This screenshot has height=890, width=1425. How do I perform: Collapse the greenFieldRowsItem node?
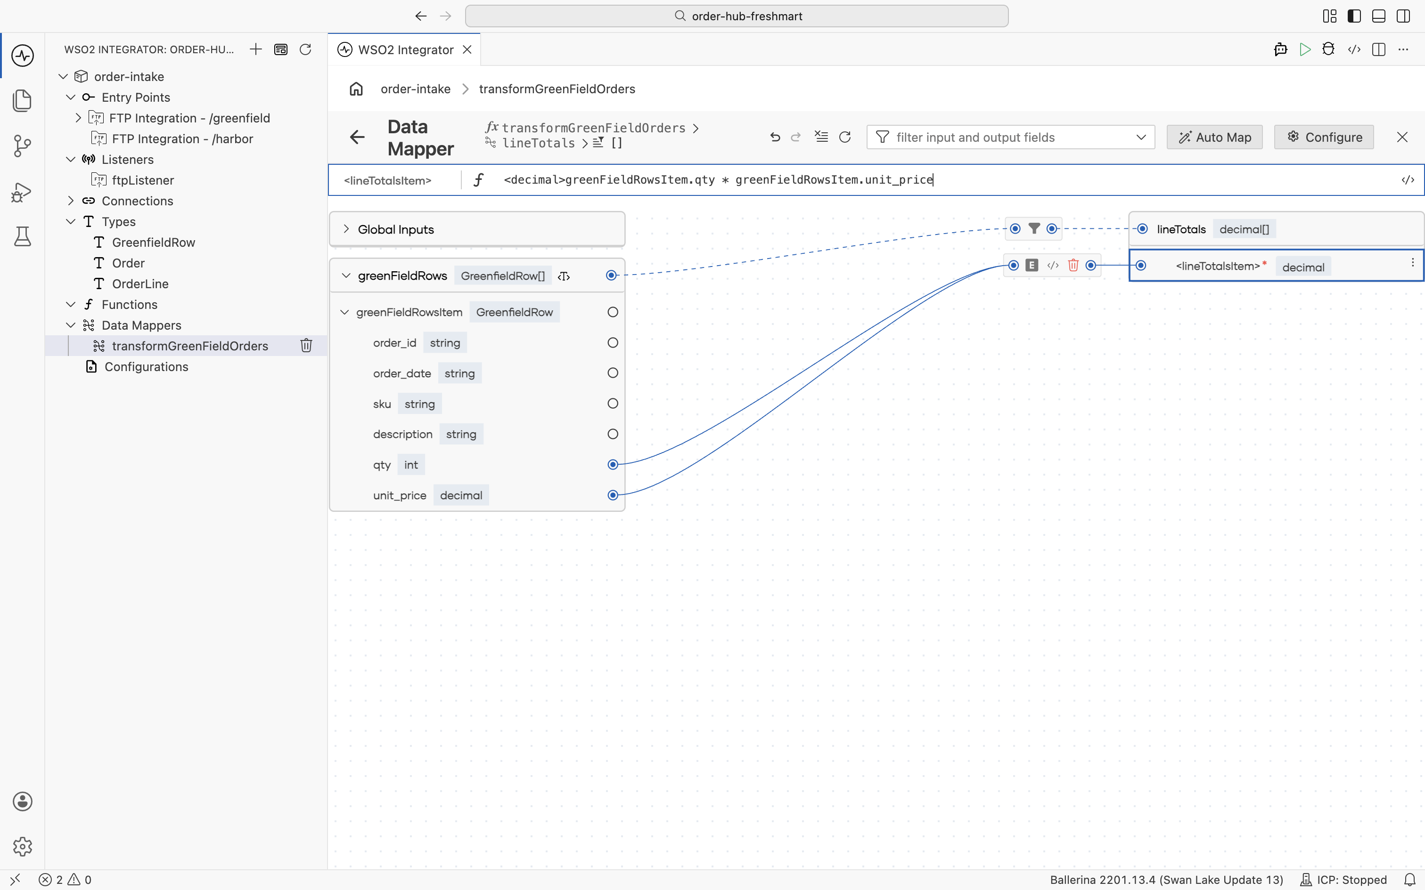coord(344,312)
